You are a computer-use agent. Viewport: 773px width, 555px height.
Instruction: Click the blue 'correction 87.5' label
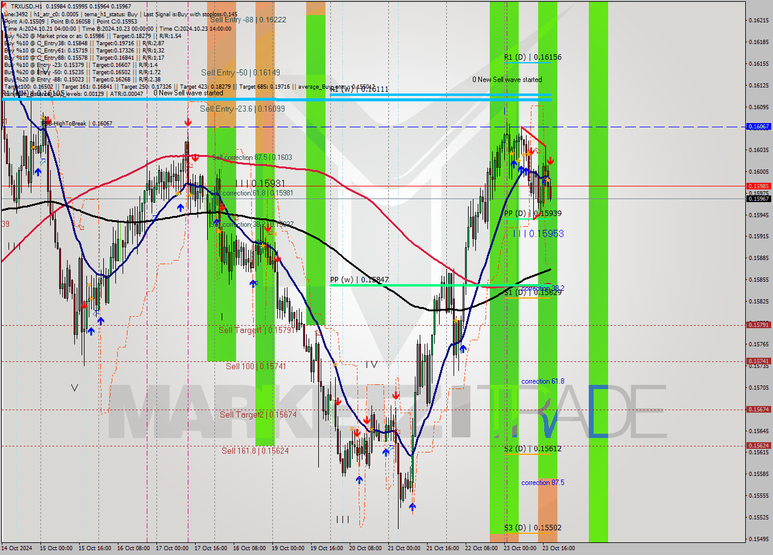[x=543, y=483]
